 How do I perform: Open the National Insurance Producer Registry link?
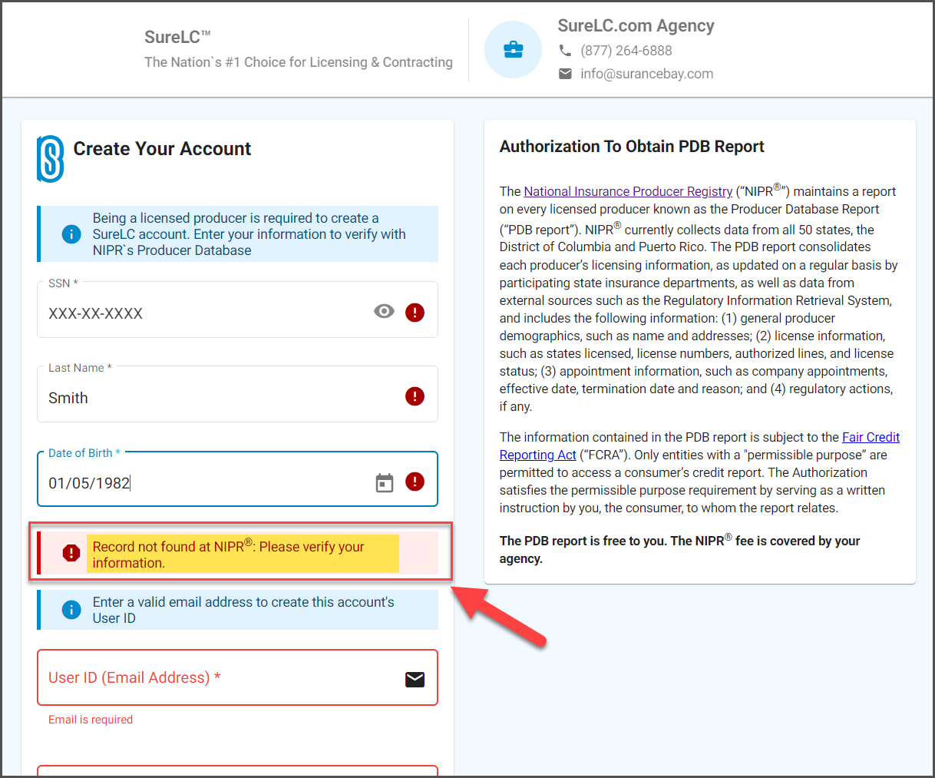pyautogui.click(x=628, y=191)
